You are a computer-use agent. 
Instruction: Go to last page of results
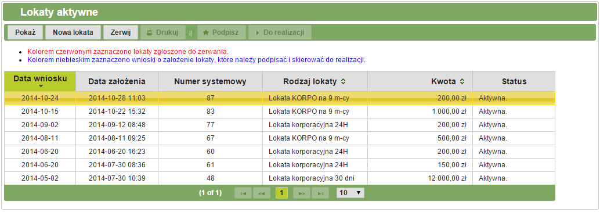pyautogui.click(x=320, y=193)
